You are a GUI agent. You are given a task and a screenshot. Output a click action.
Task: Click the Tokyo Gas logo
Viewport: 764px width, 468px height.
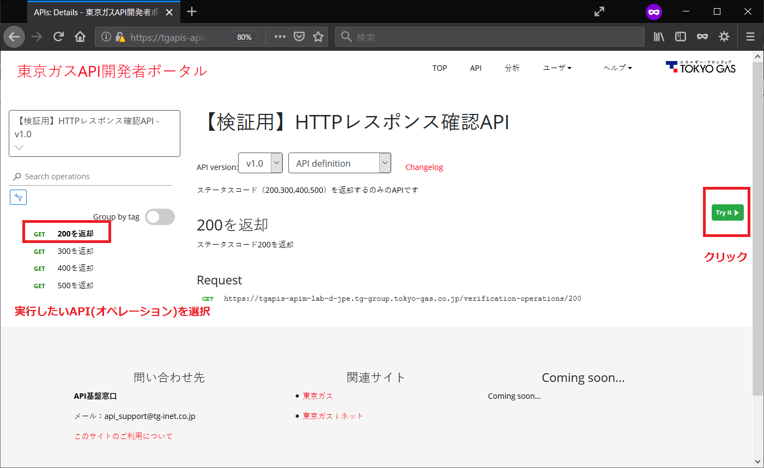701,67
